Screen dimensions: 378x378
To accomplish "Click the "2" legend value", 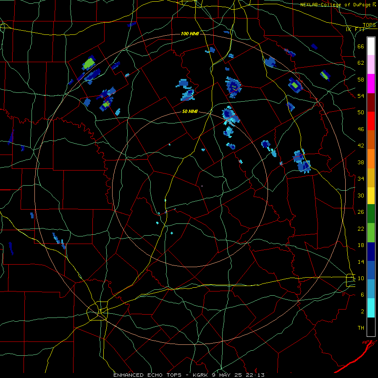I will [362, 312].
